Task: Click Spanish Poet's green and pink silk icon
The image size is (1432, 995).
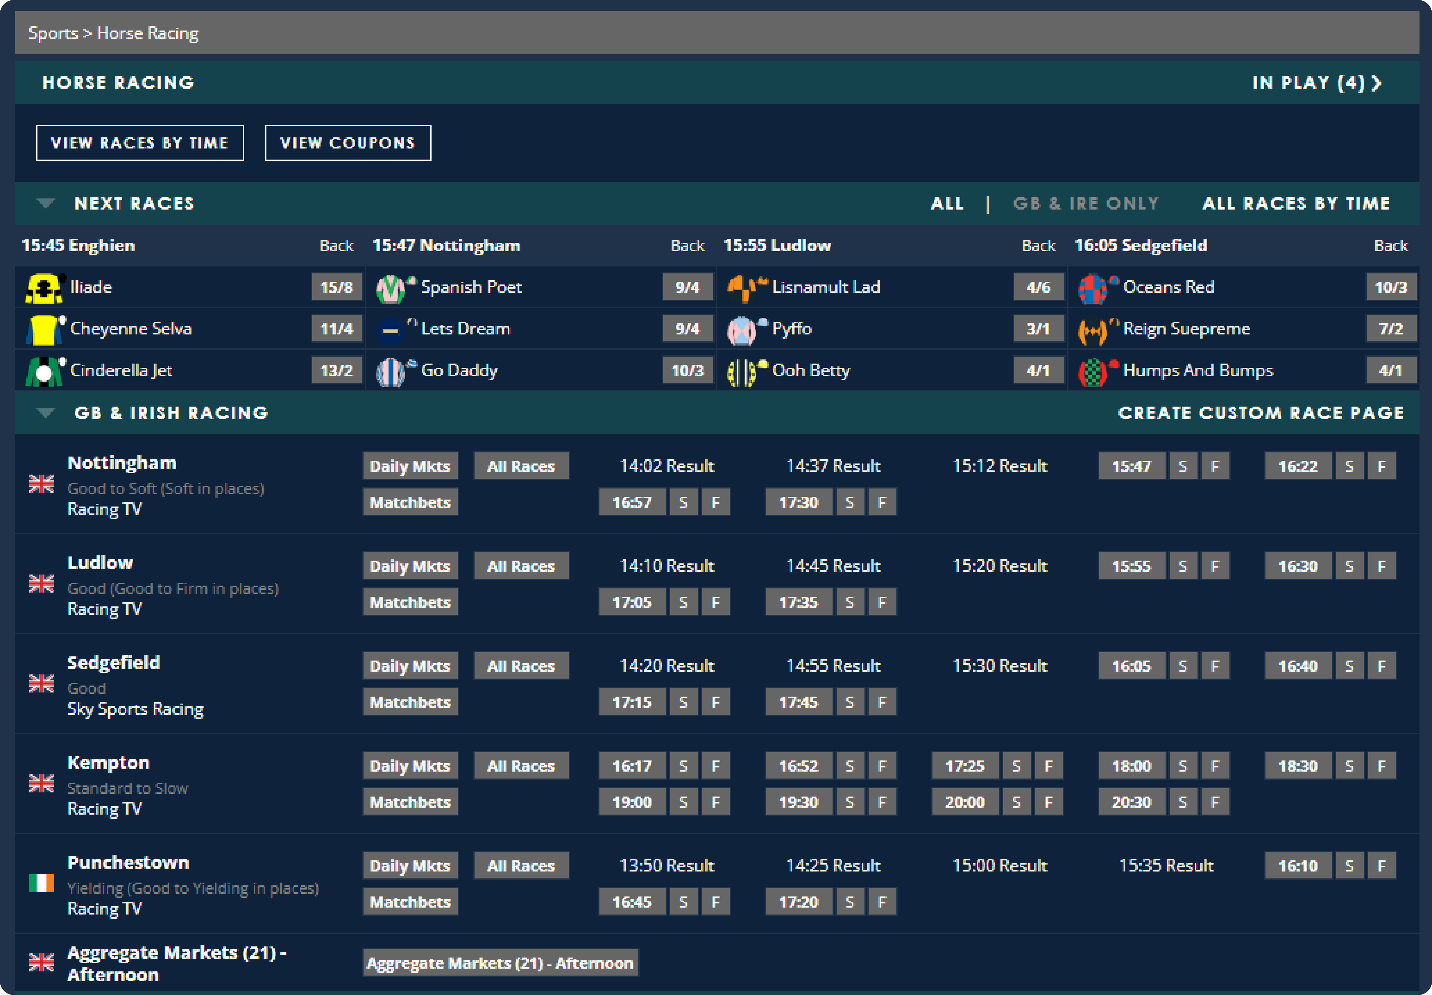Action: (x=392, y=288)
